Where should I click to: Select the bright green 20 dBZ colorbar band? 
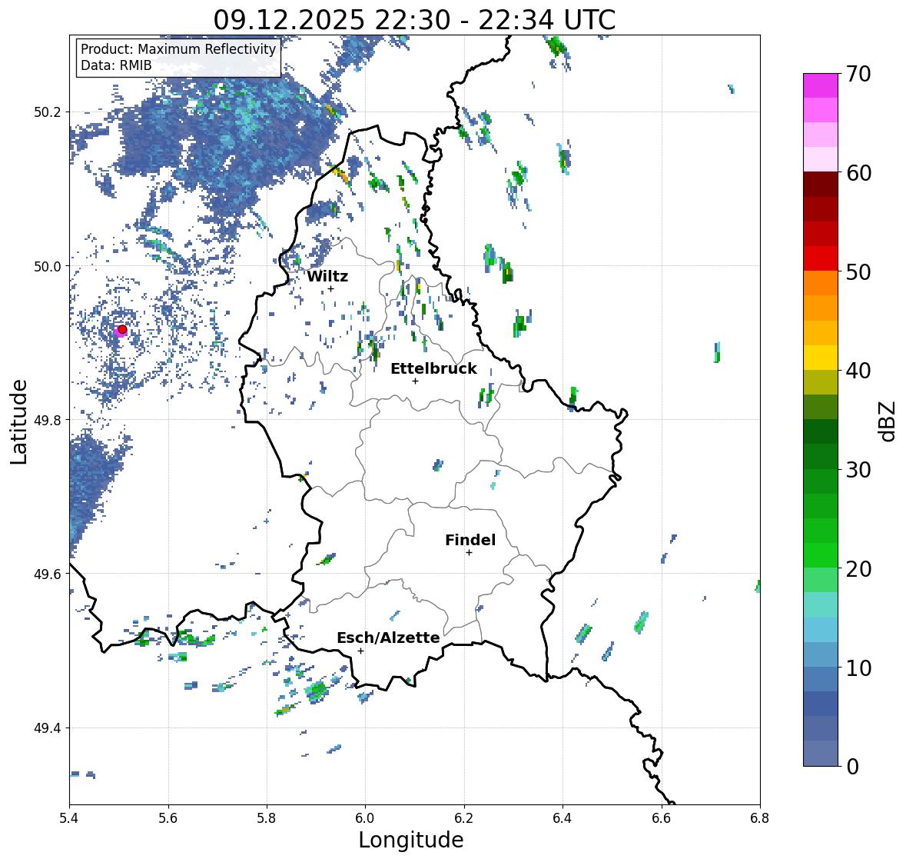(x=821, y=555)
